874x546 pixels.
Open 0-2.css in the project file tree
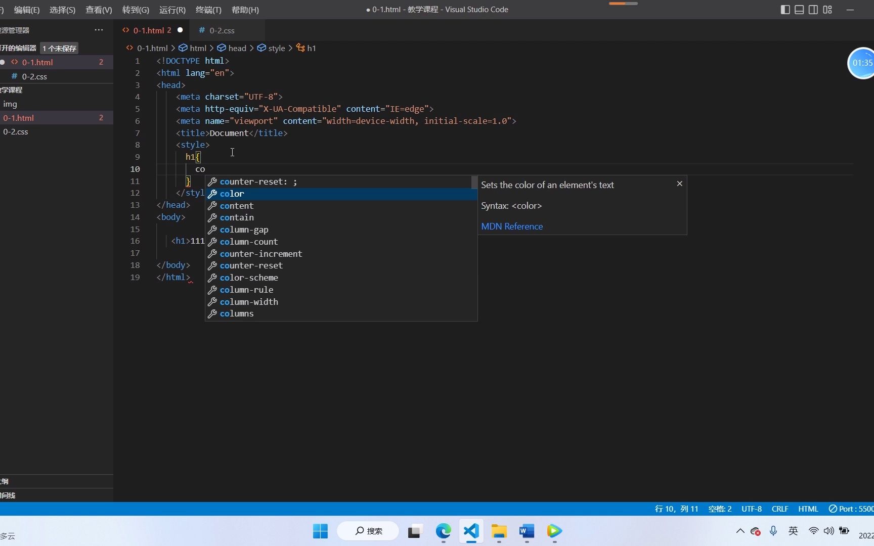click(57, 131)
